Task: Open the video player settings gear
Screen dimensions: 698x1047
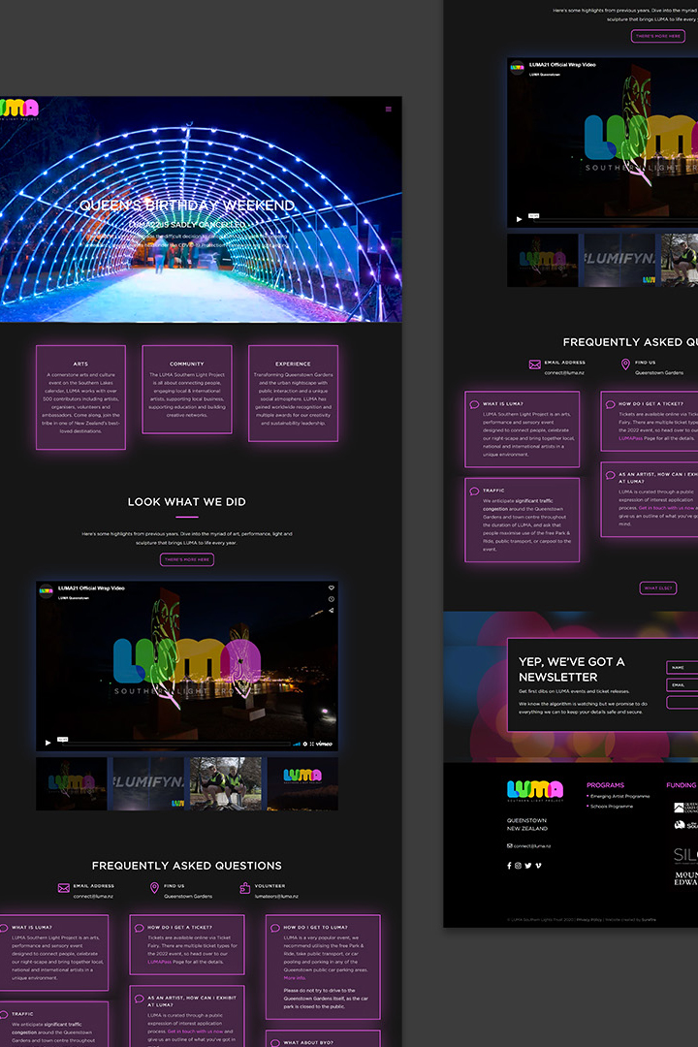Action: pyautogui.click(x=304, y=744)
